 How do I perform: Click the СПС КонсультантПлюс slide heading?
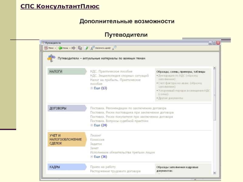pyautogui.click(x=60, y=6)
